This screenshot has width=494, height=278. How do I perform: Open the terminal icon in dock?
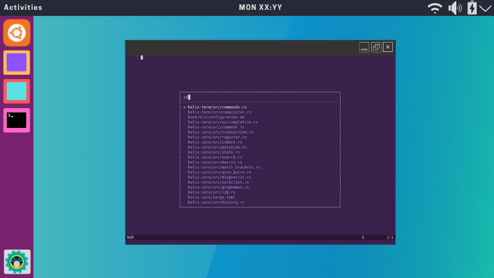[x=17, y=120]
